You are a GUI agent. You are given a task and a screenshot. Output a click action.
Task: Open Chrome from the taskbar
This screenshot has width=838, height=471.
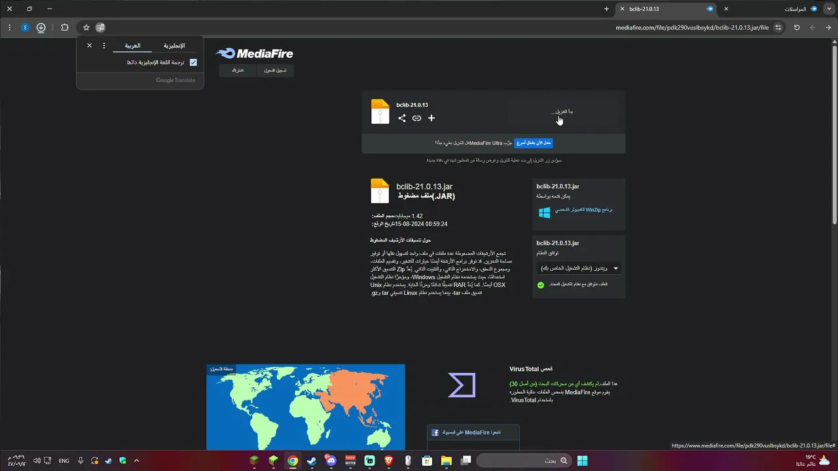coord(293,461)
